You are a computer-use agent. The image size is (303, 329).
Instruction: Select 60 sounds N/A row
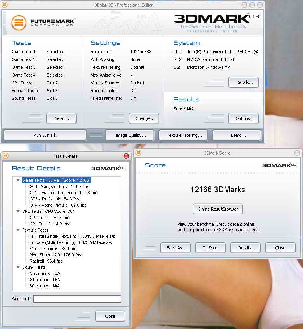[45, 286]
